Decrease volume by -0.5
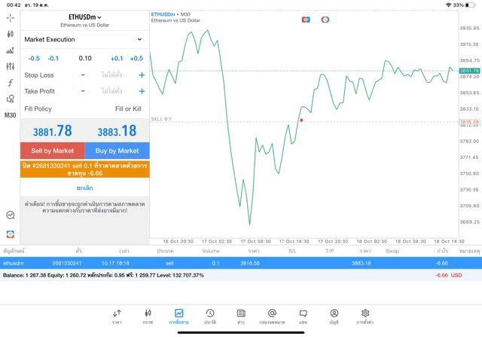The width and height of the screenshot is (482, 337). click(x=34, y=58)
